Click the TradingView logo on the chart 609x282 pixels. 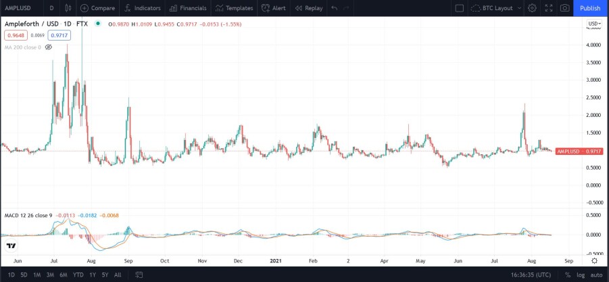(11, 246)
